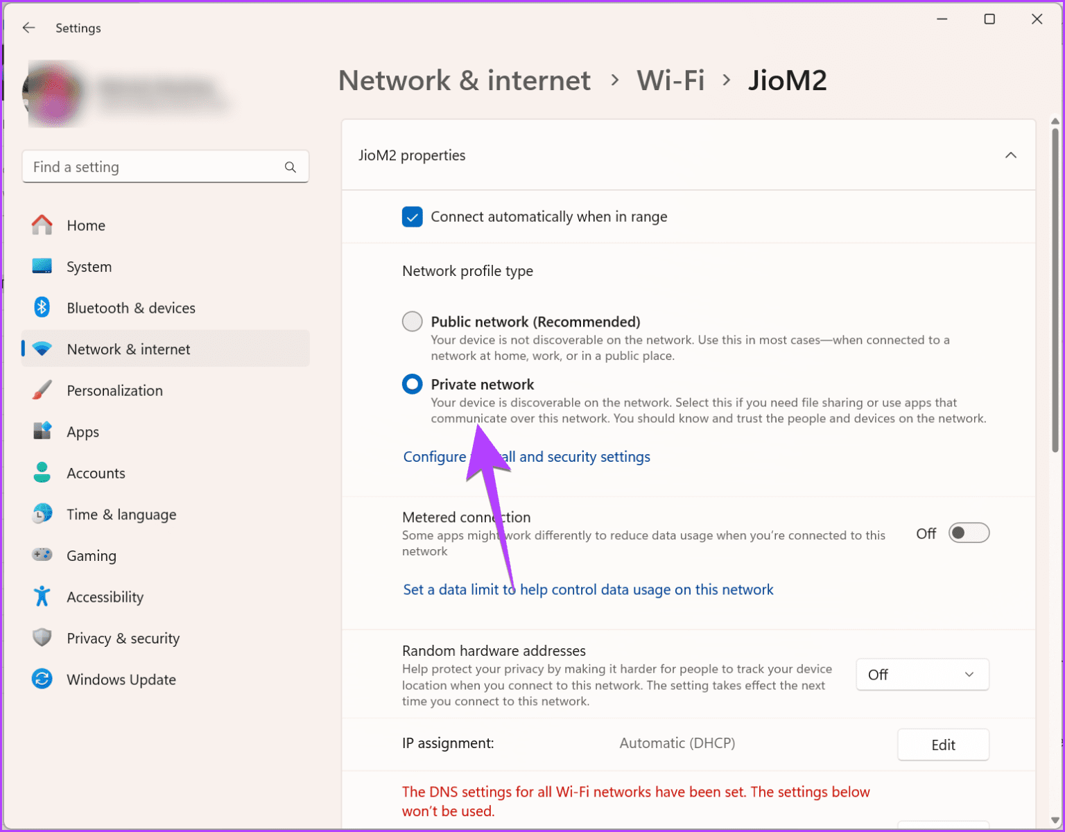
Task: Open Random hardware addresses dropdown
Action: 922,675
